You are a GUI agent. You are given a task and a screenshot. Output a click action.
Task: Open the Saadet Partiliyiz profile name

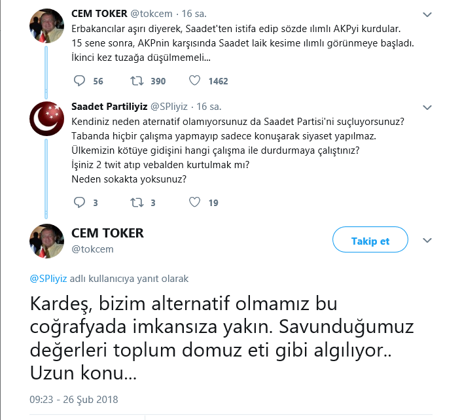109,106
